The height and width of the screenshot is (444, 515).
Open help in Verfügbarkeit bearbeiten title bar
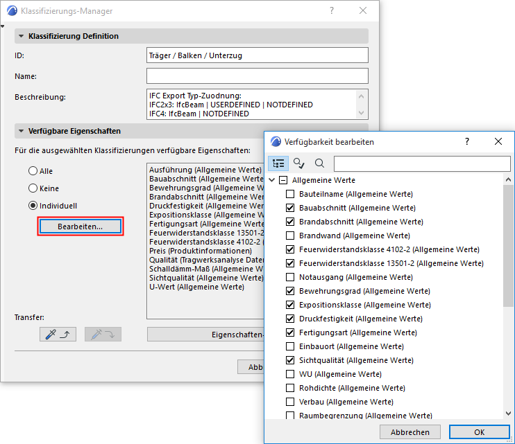467,141
